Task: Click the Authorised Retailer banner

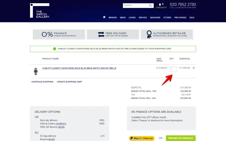Action: tap(167, 34)
